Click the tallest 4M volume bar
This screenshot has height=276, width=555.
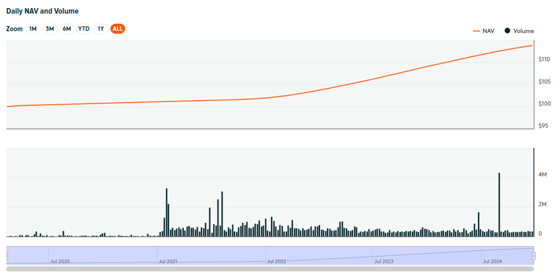(x=499, y=204)
